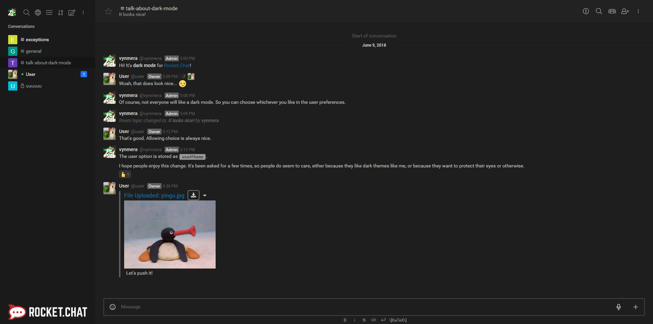Apply italic formatting button
Image resolution: width=653 pixels, height=324 pixels.
click(x=354, y=320)
